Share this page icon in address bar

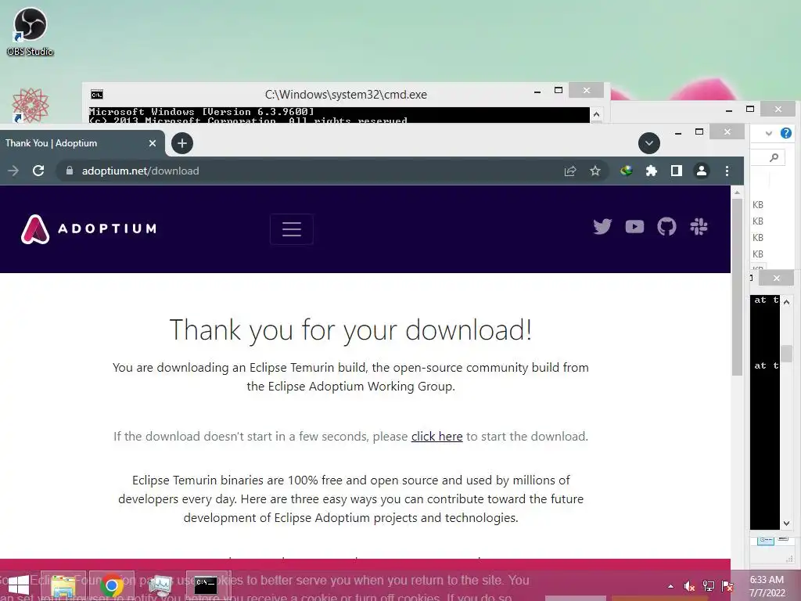point(570,171)
